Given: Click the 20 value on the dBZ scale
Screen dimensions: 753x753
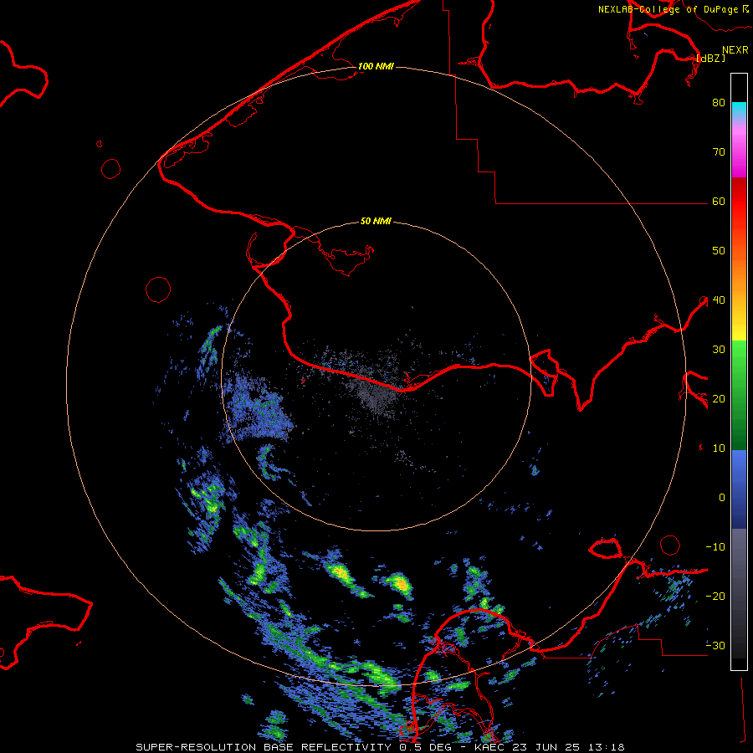Looking at the screenshot, I should [719, 398].
